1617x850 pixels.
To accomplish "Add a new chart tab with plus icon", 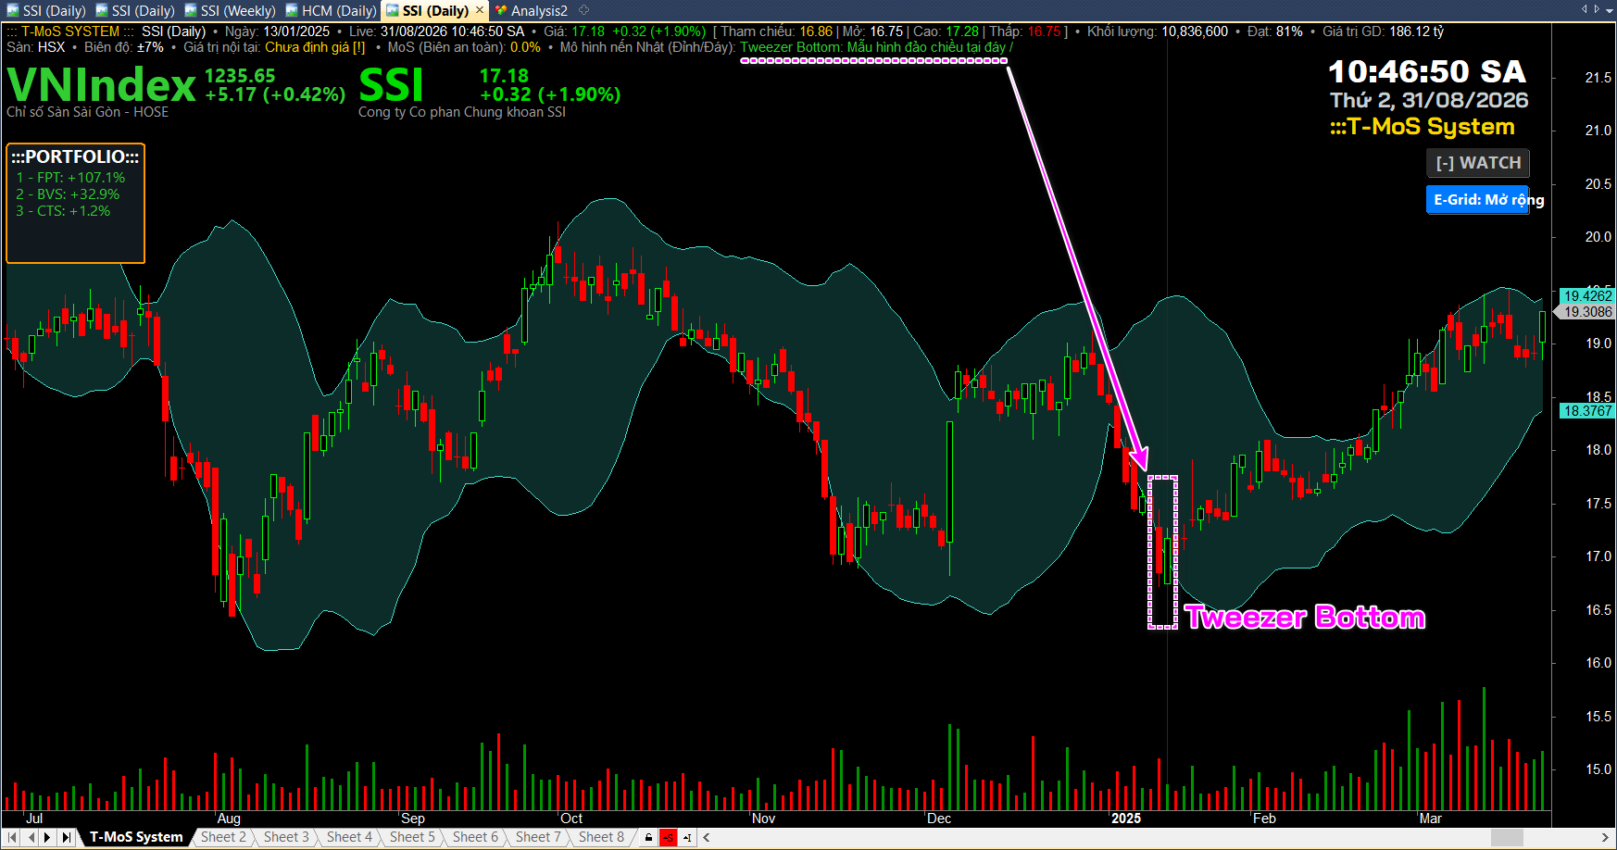I will point(584,10).
